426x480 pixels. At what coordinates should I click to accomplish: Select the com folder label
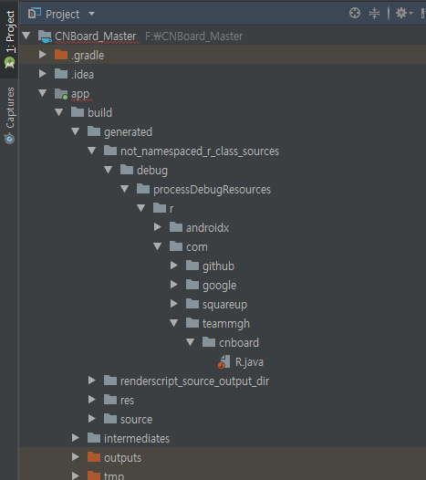click(197, 247)
